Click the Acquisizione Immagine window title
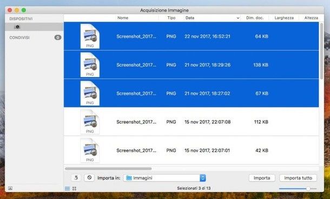 [164, 10]
